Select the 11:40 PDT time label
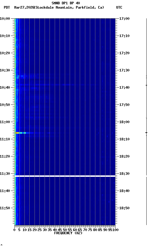 (x=5, y=191)
